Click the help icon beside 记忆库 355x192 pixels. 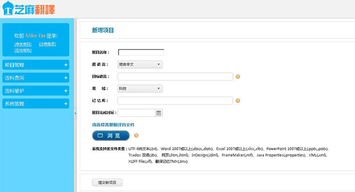[x=238, y=101]
